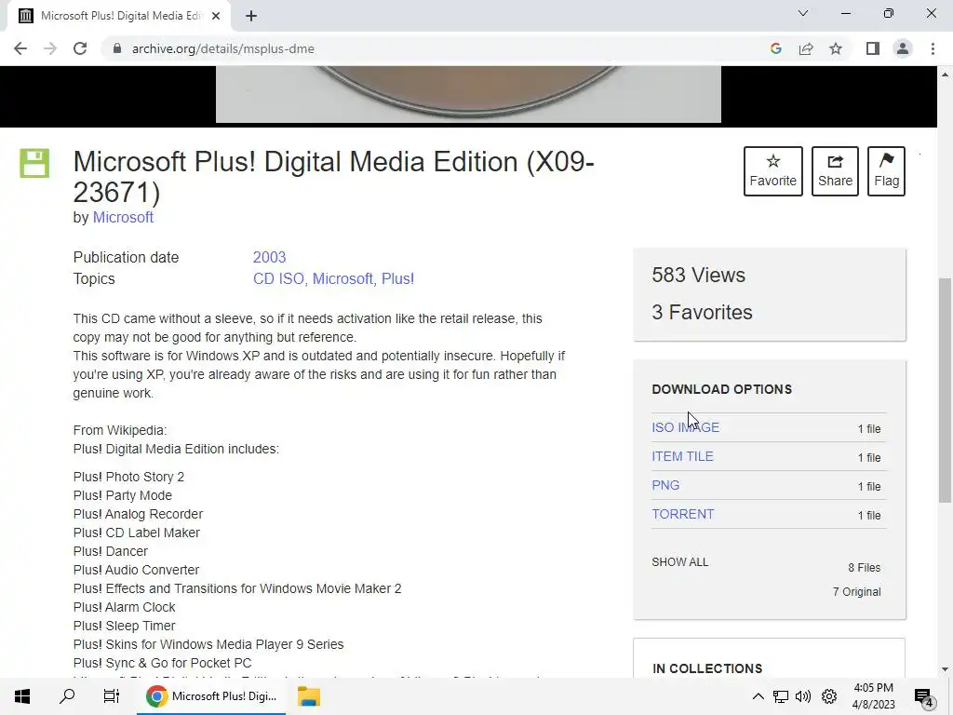
Task: Bookmark this page with the star icon
Action: click(836, 48)
